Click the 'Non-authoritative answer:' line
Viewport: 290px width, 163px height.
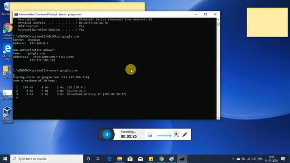(x=34, y=50)
